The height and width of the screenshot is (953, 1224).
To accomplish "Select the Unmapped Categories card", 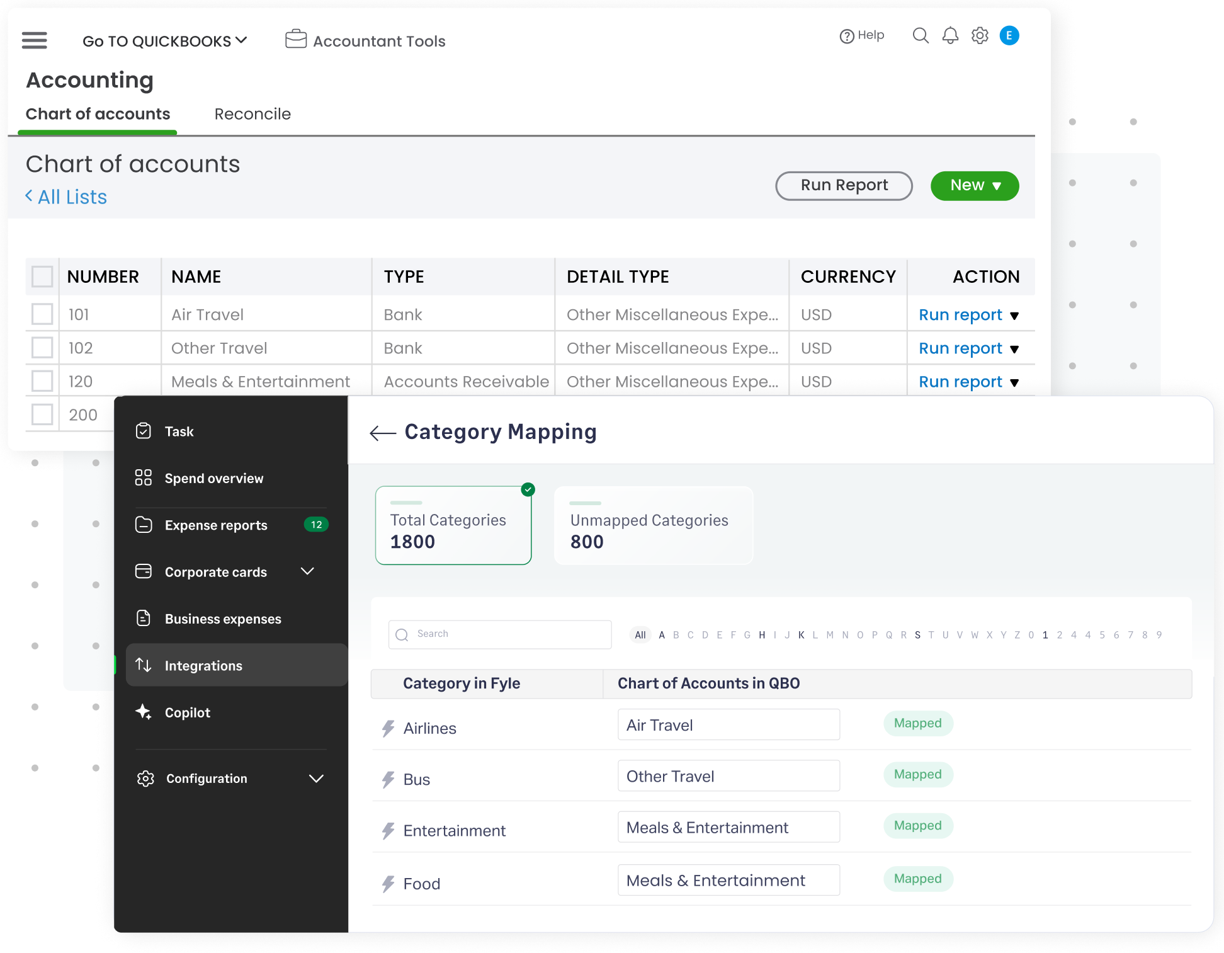I will [x=653, y=526].
